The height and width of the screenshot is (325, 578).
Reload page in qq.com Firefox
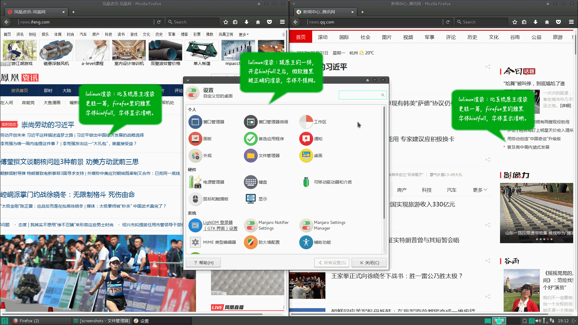448,22
